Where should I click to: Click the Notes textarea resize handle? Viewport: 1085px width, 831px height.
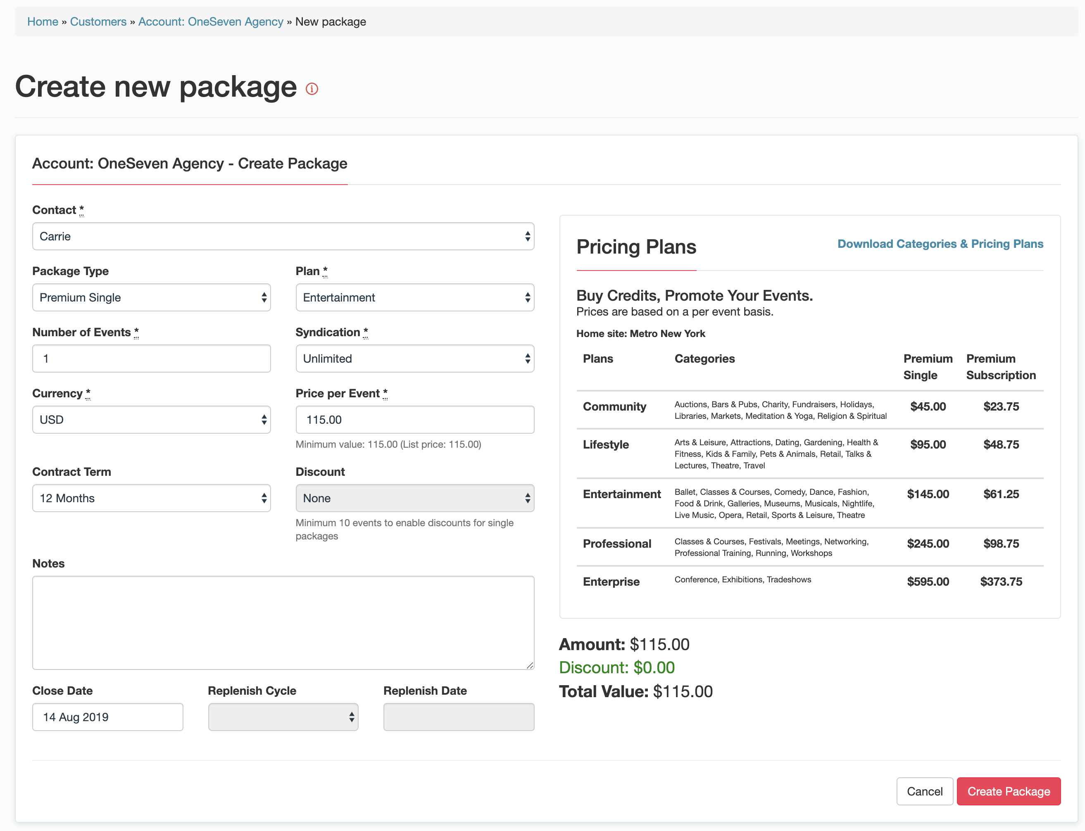(530, 665)
